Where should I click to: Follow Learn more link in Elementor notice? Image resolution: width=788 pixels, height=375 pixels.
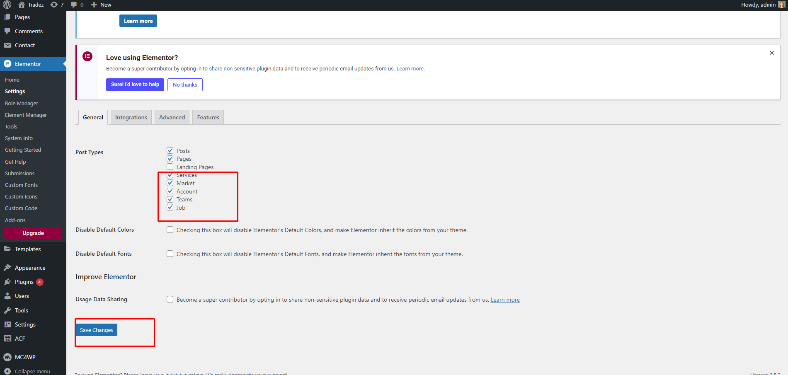tap(410, 69)
